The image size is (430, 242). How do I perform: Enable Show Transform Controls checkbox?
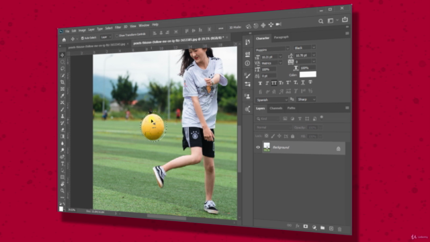click(117, 36)
